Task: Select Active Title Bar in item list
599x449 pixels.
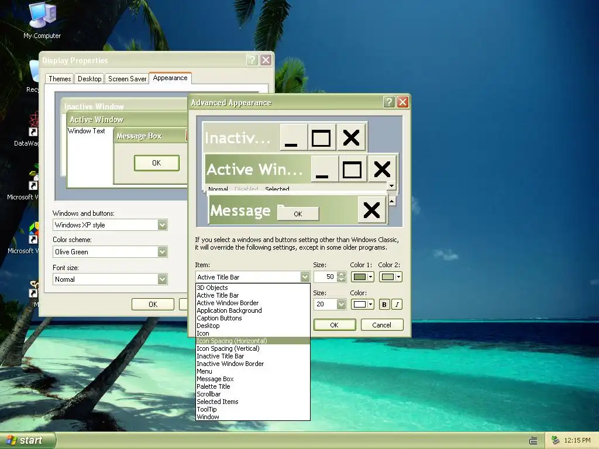Action: tap(253, 295)
